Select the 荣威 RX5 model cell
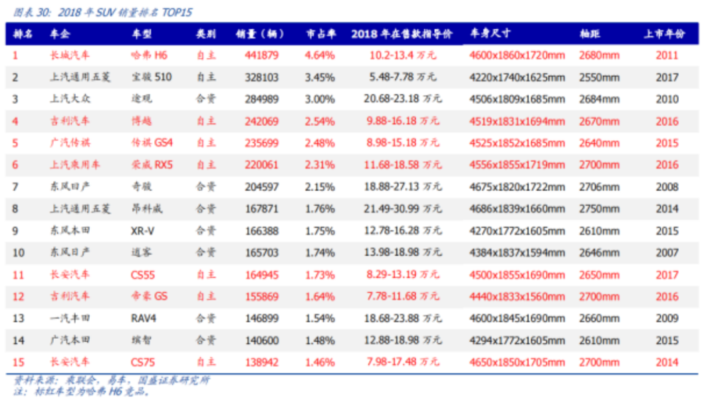 click(152, 164)
